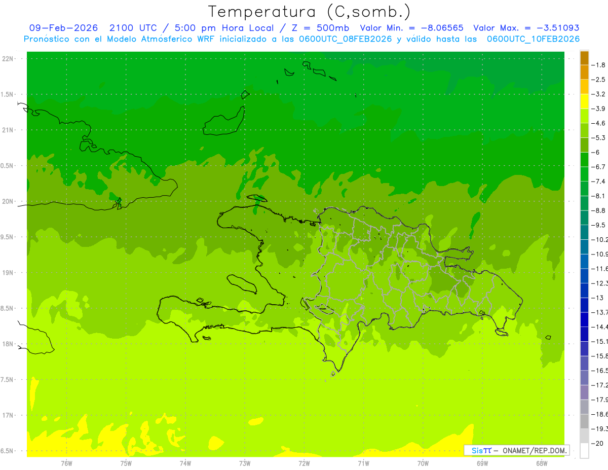
Task: Click the '09-Feb-2026' forecast date text
Action: pyautogui.click(x=63, y=28)
